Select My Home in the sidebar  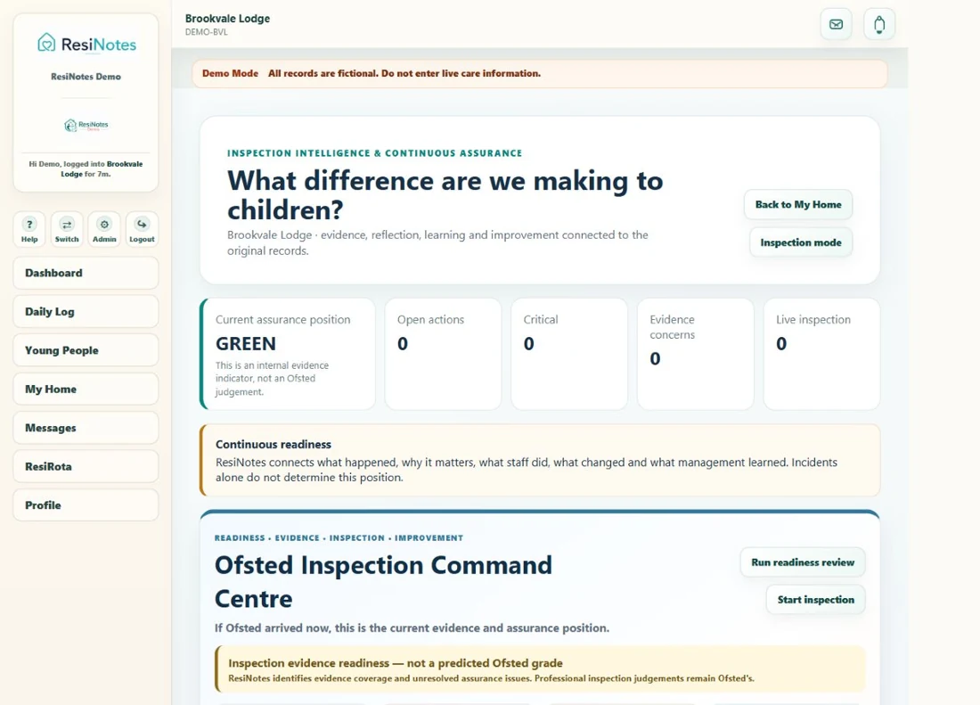pyautogui.click(x=86, y=389)
